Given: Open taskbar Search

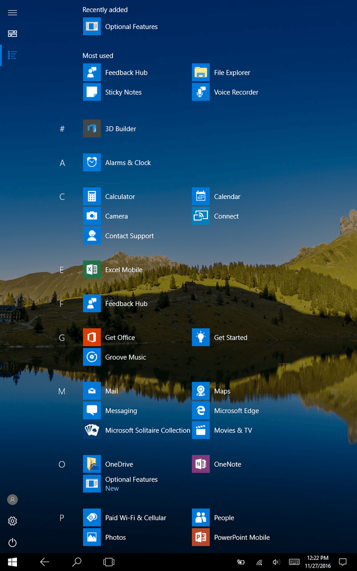Looking at the screenshot, I should click(x=77, y=562).
